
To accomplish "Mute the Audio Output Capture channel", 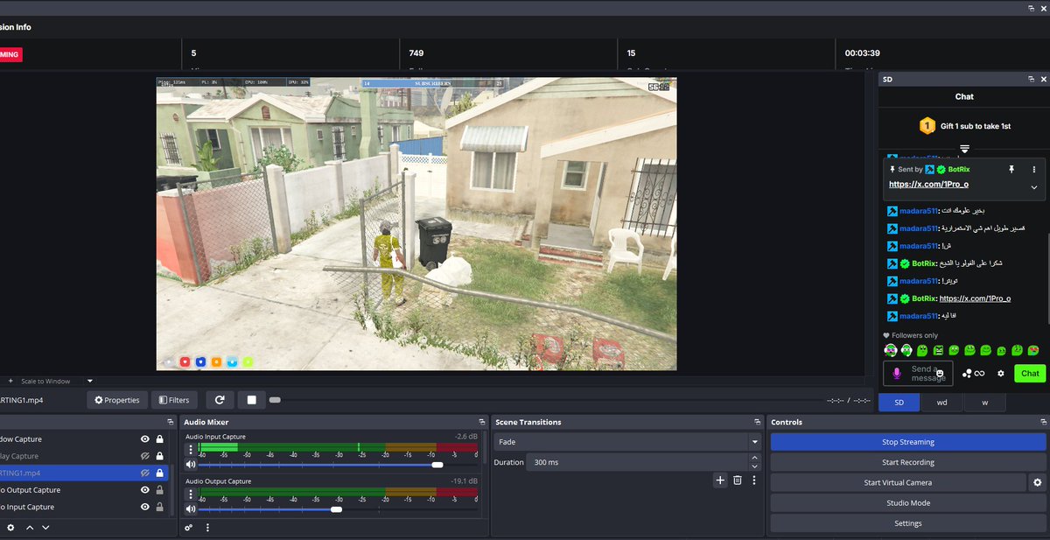I will 191,509.
